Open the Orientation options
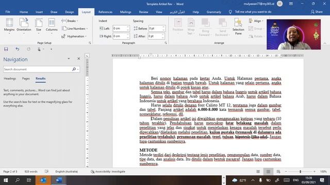Screen dimensions: 330x185 [x=24, y=26]
